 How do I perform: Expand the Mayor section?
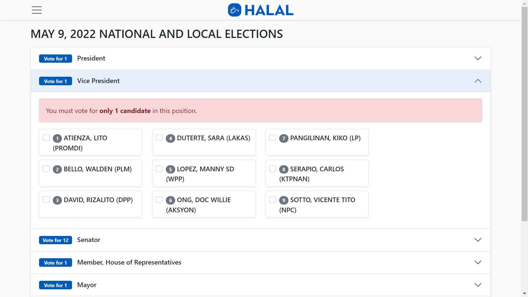point(478,285)
